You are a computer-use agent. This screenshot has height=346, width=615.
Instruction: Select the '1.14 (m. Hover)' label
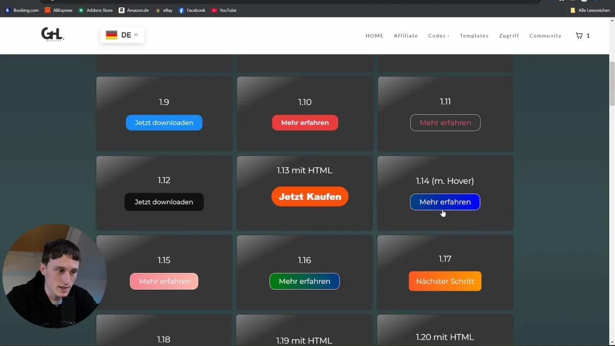pos(445,181)
